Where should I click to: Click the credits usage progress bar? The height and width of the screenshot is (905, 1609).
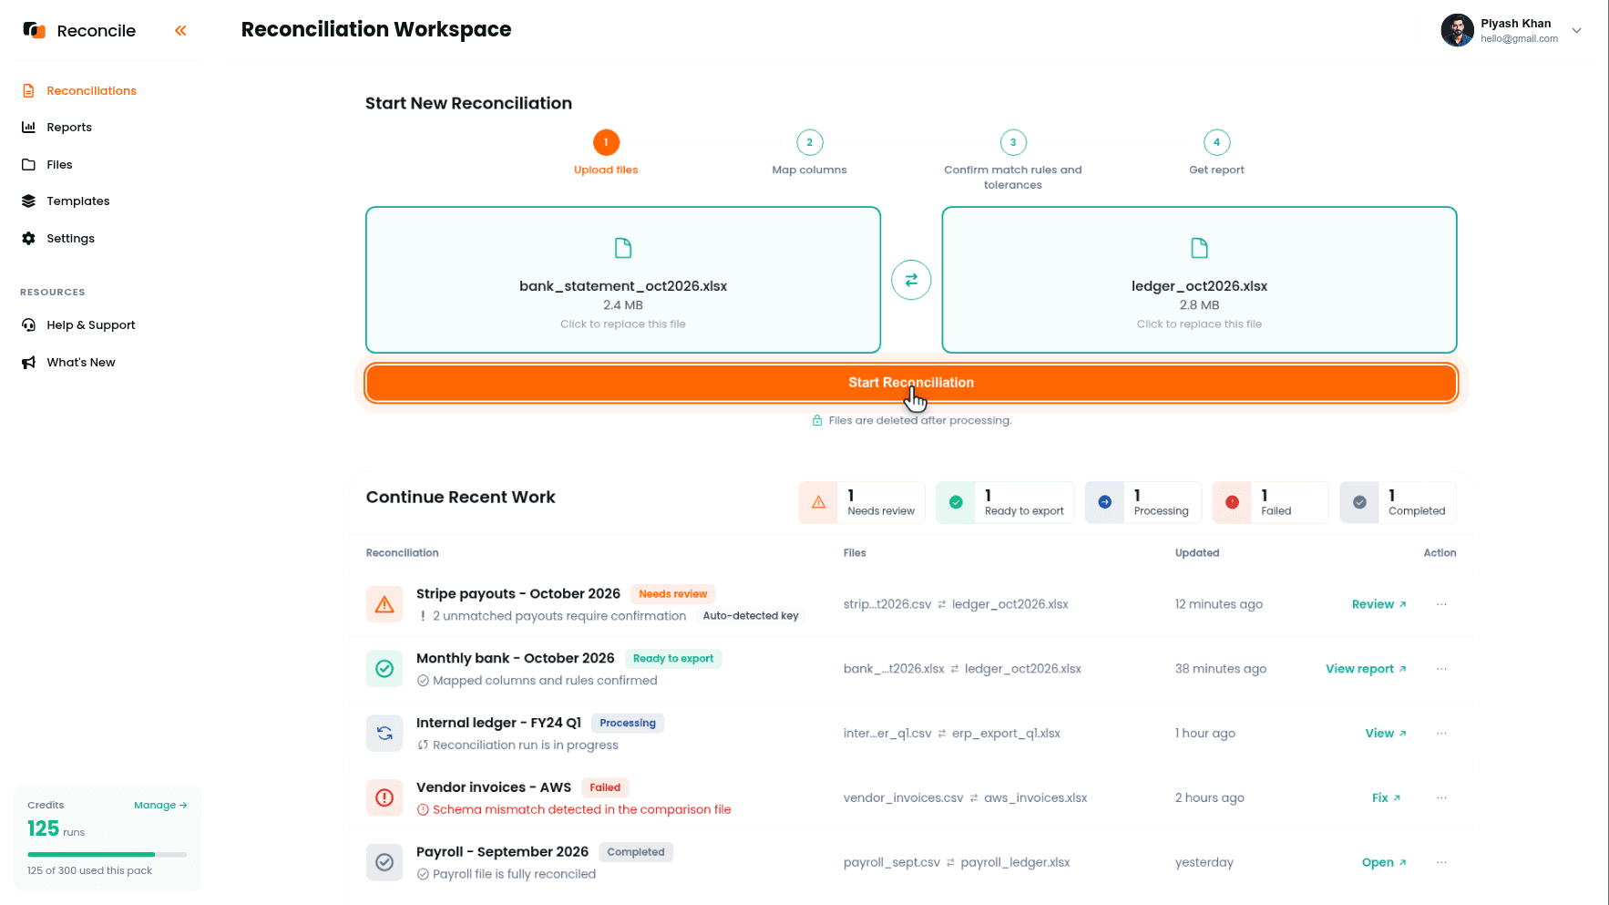[108, 855]
